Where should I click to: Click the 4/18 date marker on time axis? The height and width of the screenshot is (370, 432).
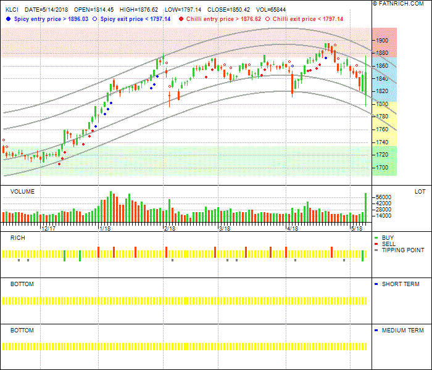[x=293, y=228]
